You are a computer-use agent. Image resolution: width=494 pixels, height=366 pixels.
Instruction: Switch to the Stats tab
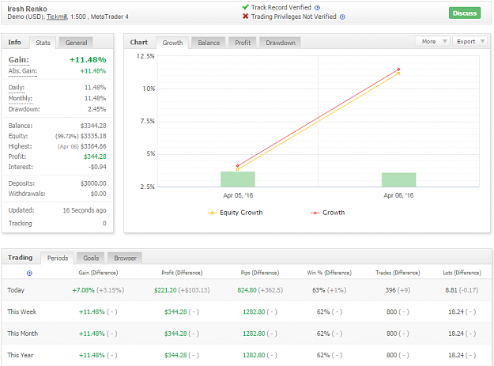click(43, 43)
